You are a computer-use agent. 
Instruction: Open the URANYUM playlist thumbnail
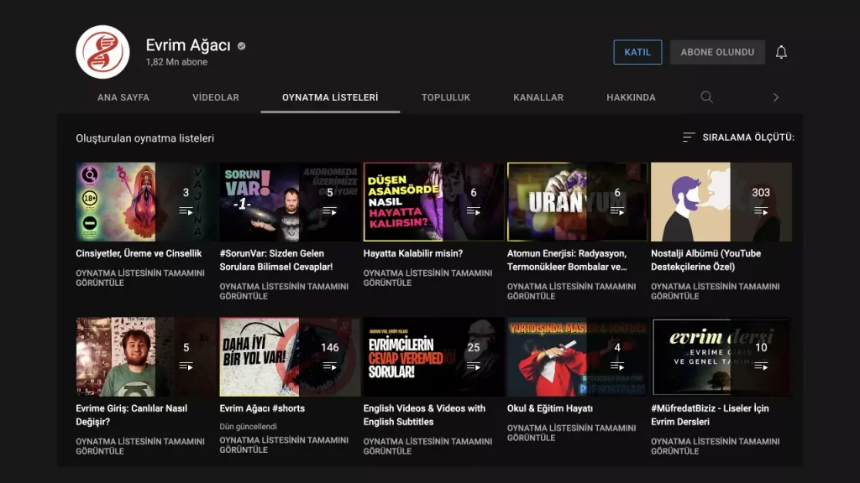578,201
